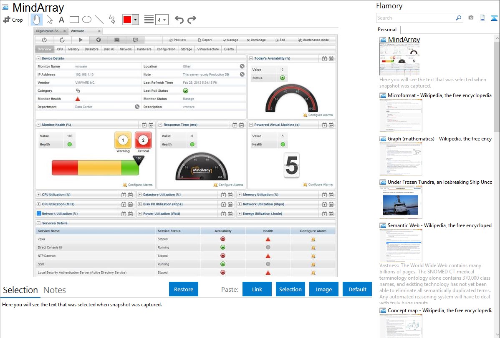Expand the CPU Utilization (%) panel
Screen dimensions: 500x338
click(x=38, y=194)
